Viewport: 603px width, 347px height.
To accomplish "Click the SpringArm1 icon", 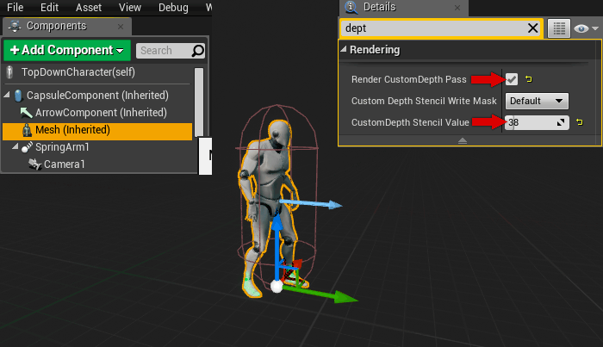I will (x=27, y=147).
